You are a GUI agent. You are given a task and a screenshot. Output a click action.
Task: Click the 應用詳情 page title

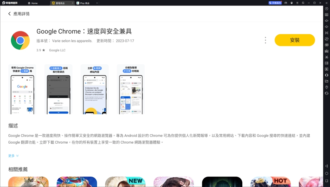(22, 14)
